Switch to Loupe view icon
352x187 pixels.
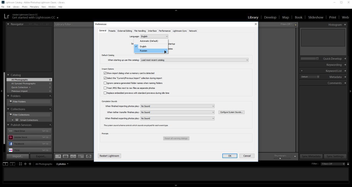65,156
